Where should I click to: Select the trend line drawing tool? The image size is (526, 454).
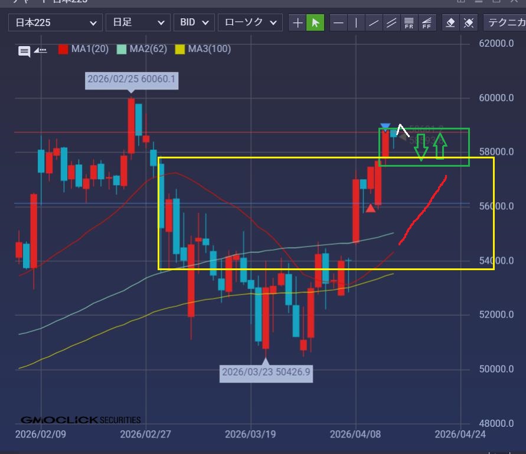coord(374,23)
